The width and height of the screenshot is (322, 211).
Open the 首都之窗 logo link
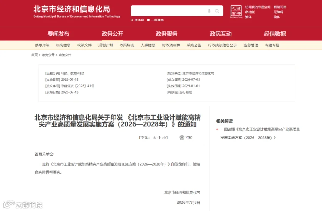pos(236,12)
